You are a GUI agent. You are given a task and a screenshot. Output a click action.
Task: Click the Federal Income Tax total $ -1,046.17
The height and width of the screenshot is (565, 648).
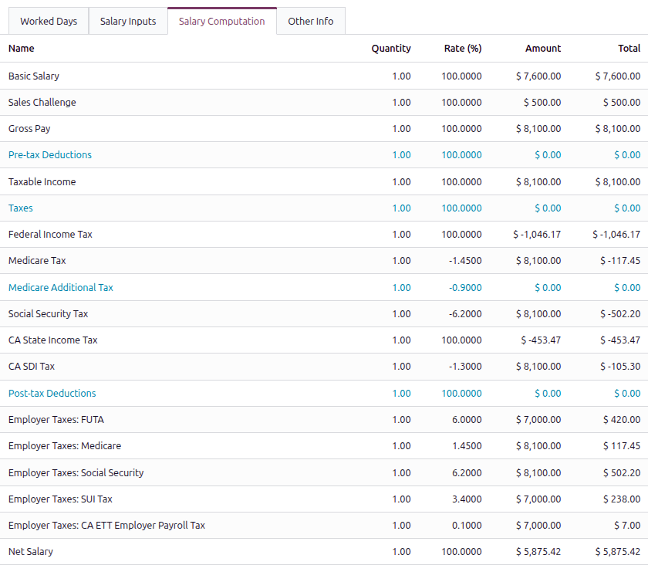616,234
